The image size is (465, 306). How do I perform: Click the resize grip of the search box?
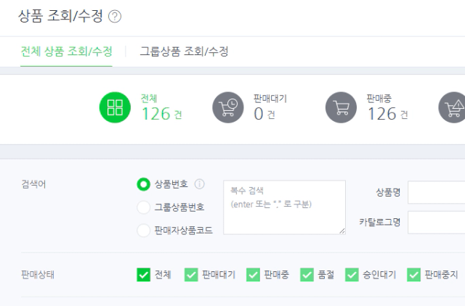pos(342,231)
